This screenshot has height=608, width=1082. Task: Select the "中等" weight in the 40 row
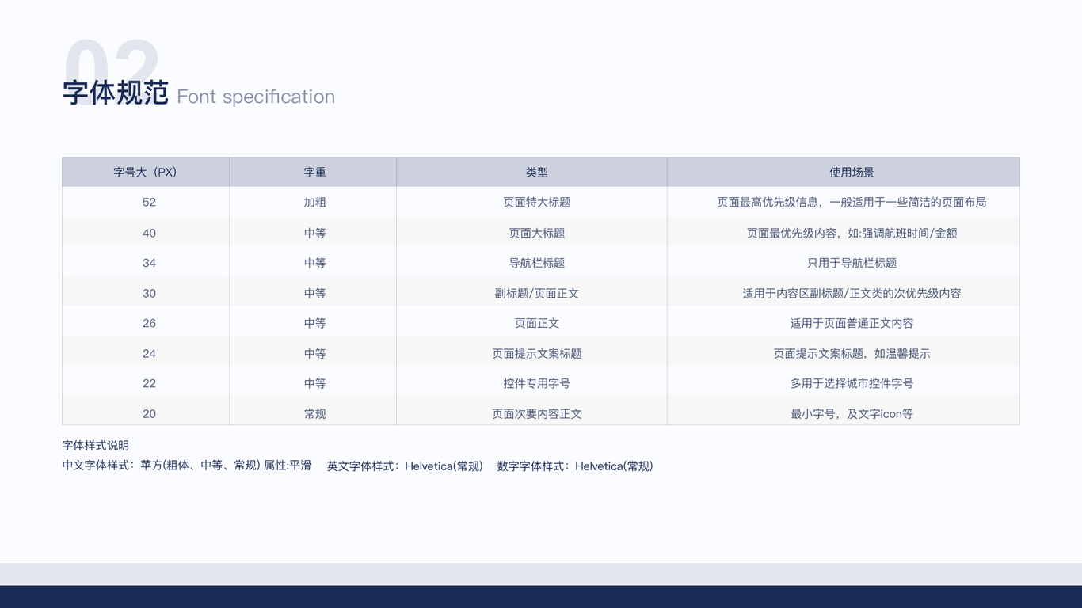pyautogui.click(x=315, y=233)
